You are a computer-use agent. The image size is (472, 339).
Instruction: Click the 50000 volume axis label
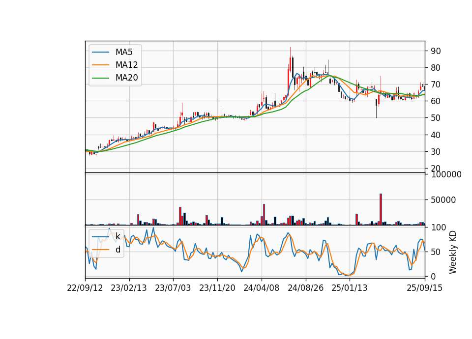(443, 200)
